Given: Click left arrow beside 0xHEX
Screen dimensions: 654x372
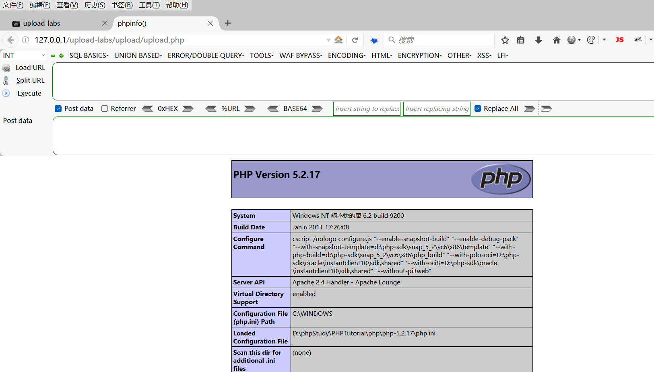Looking at the screenshot, I should pos(147,108).
